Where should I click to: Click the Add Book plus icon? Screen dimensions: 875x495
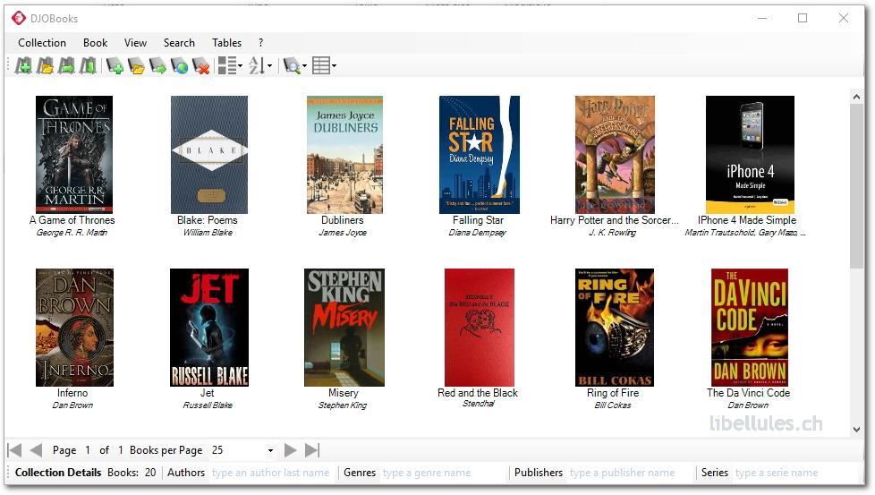tap(115, 66)
